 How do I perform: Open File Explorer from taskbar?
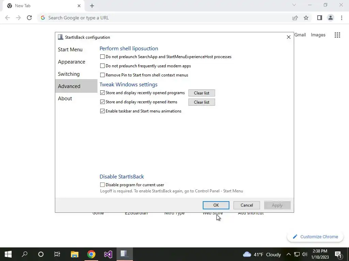pos(75,254)
